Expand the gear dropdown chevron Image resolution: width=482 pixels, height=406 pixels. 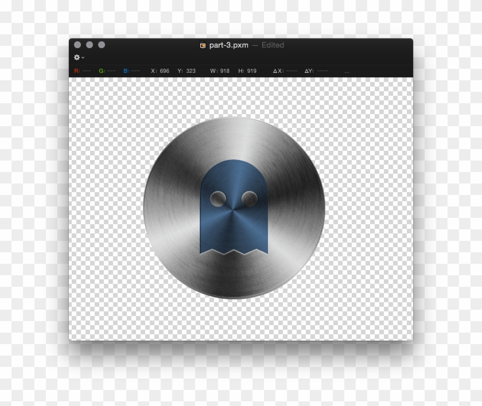[82, 57]
